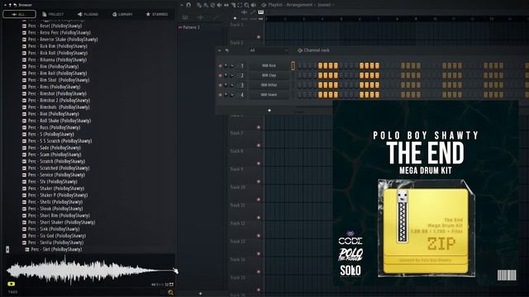The image size is (529, 297).
Task: Click the 808 Clap channel button
Action: tap(269, 75)
